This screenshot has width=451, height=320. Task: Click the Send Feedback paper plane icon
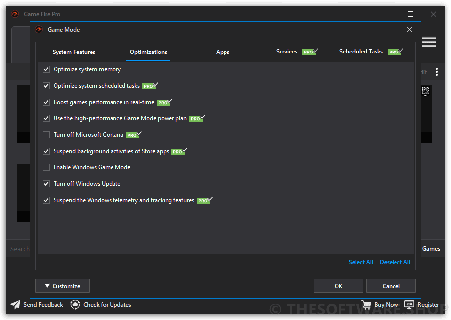(15, 305)
